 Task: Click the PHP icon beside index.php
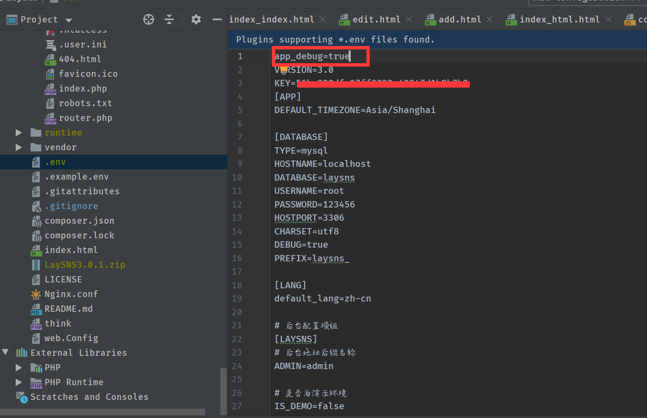[x=50, y=89]
